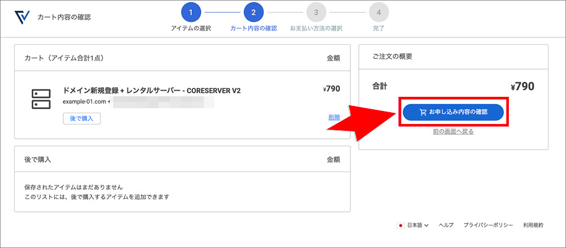Click the cart item price ¥790

331,89
